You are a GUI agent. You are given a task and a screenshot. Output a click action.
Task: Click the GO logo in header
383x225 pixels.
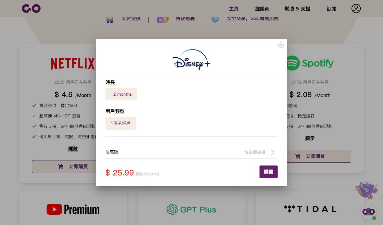point(31,9)
